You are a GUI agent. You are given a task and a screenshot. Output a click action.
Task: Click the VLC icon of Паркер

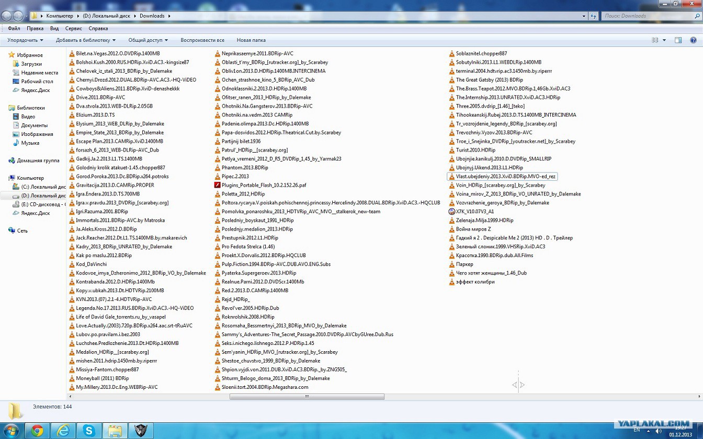[x=452, y=264]
